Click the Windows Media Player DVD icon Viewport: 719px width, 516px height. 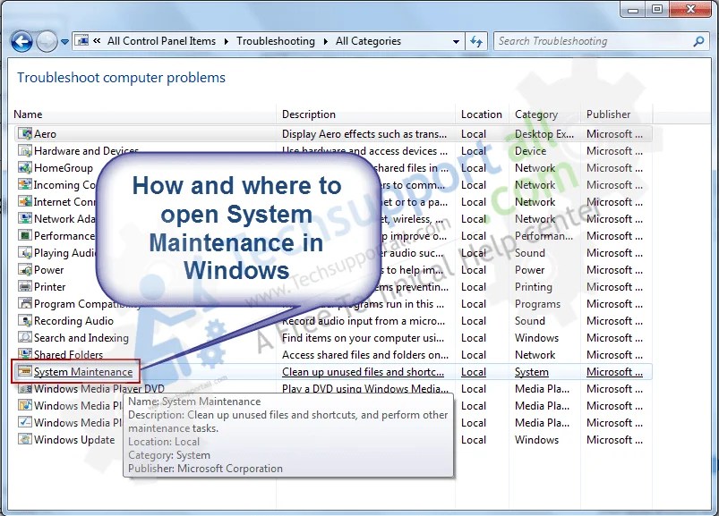pyautogui.click(x=24, y=389)
